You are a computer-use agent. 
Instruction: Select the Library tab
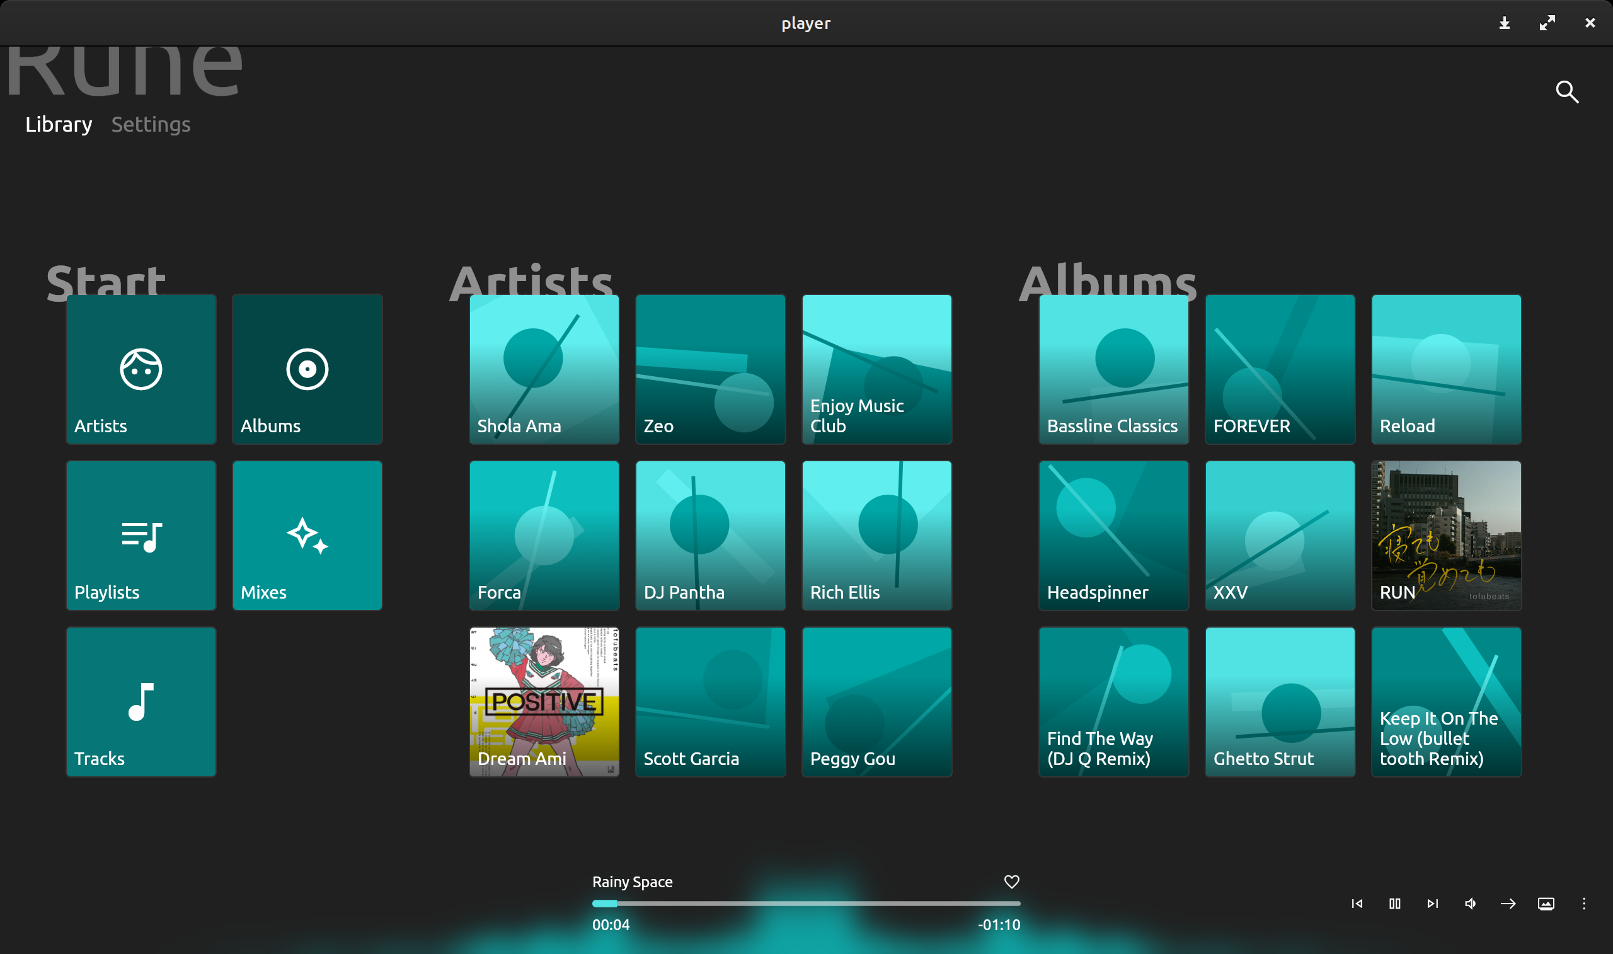click(x=59, y=124)
